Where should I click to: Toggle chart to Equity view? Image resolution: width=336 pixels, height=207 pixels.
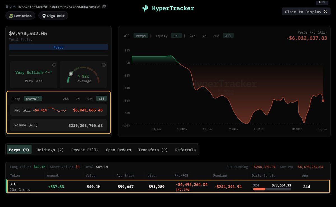(161, 36)
